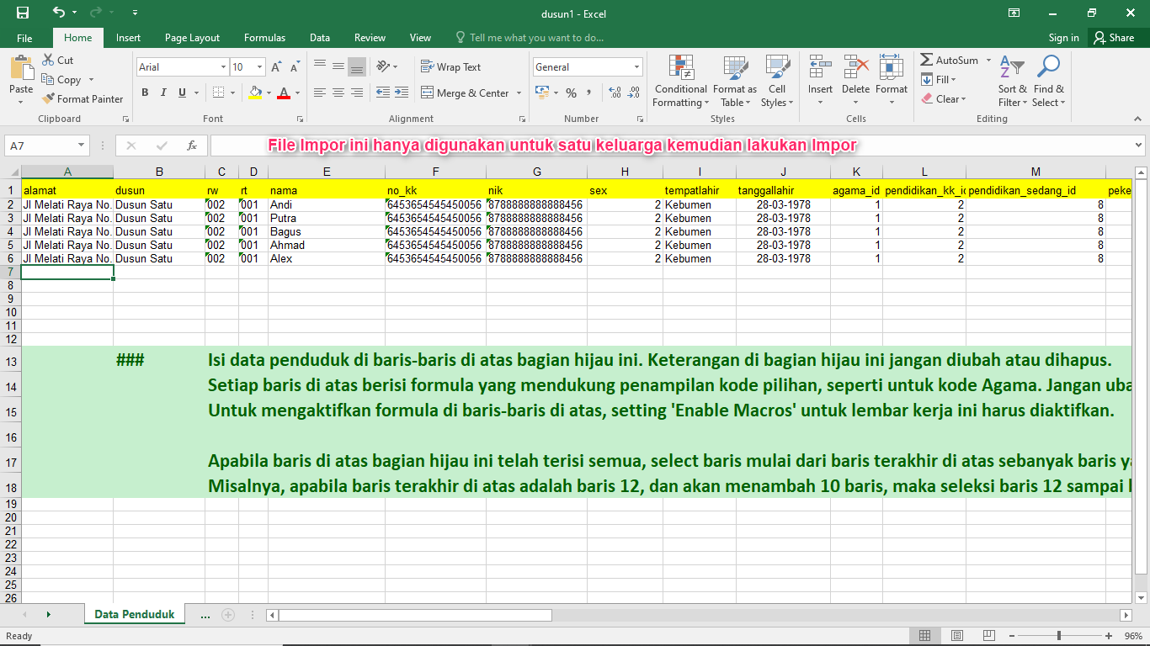The width and height of the screenshot is (1150, 646).
Task: Click the horizontal scrollbar thumb
Action: pyautogui.click(x=416, y=615)
